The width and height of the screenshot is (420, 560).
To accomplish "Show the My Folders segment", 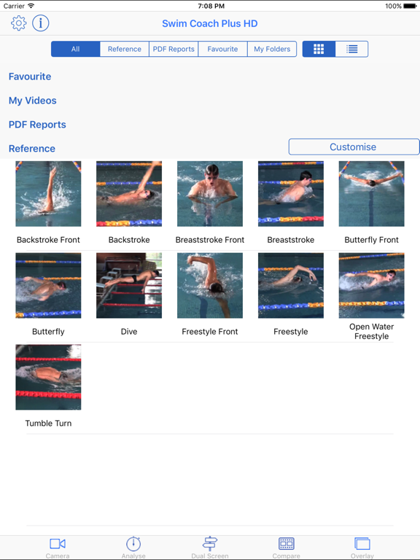I will pyautogui.click(x=272, y=49).
